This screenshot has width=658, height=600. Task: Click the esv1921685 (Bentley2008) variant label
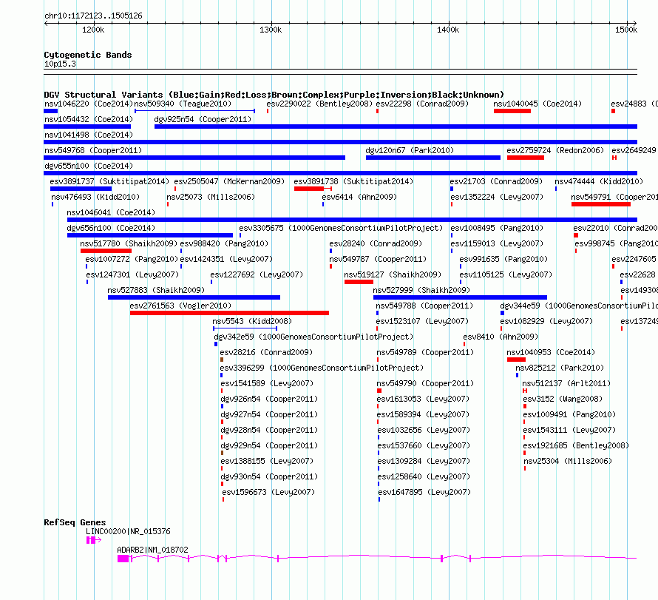pos(576,445)
